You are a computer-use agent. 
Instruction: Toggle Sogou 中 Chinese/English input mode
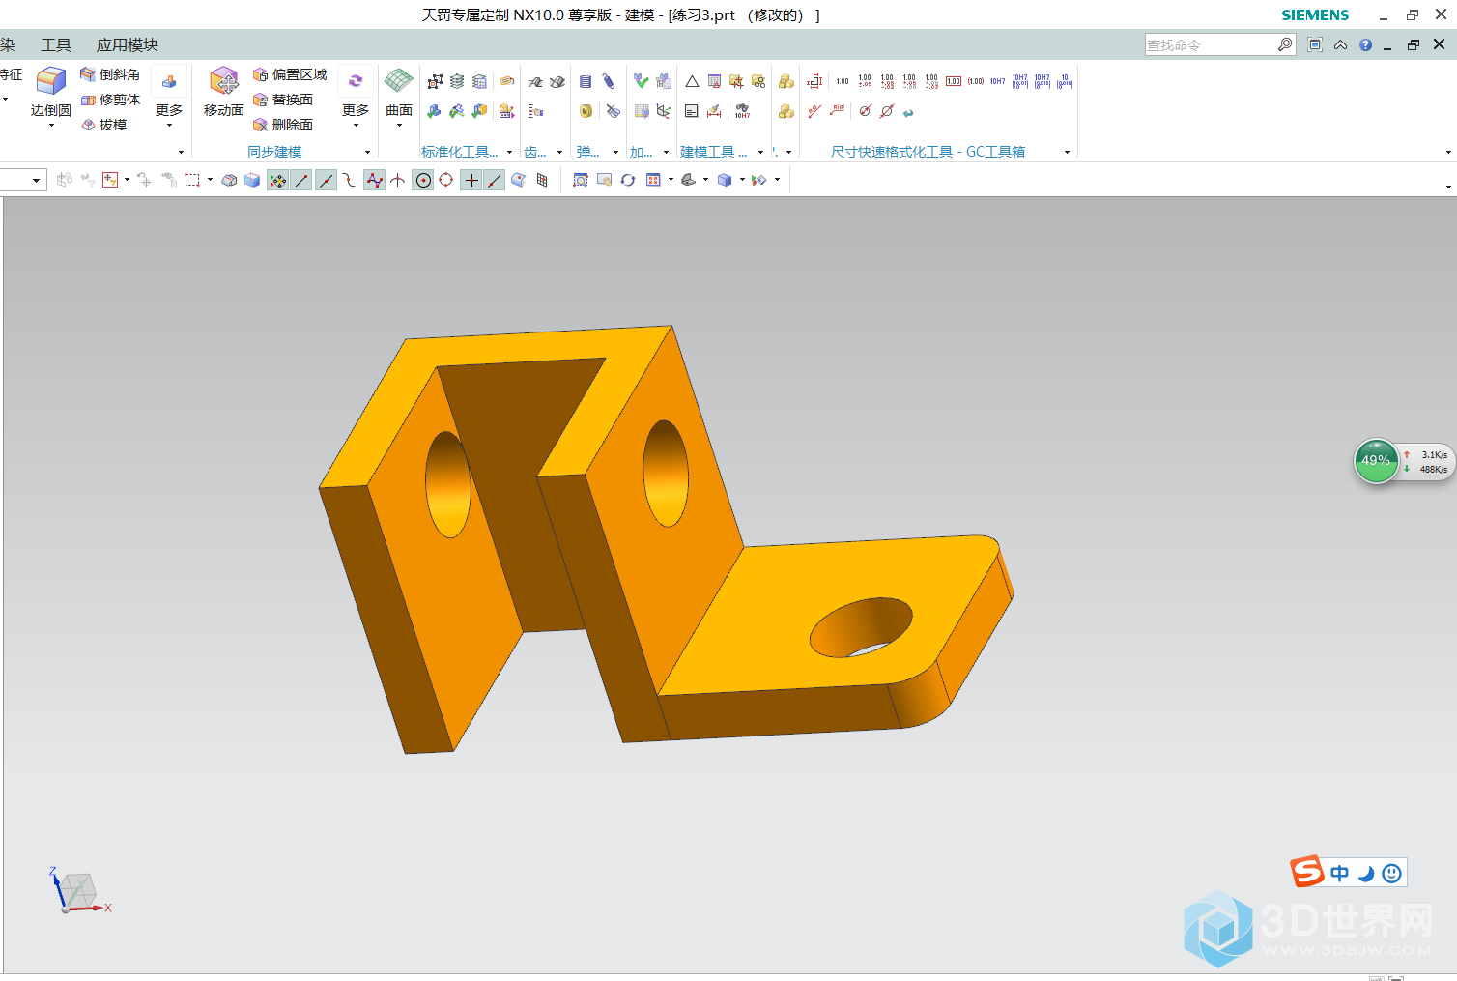(x=1339, y=874)
